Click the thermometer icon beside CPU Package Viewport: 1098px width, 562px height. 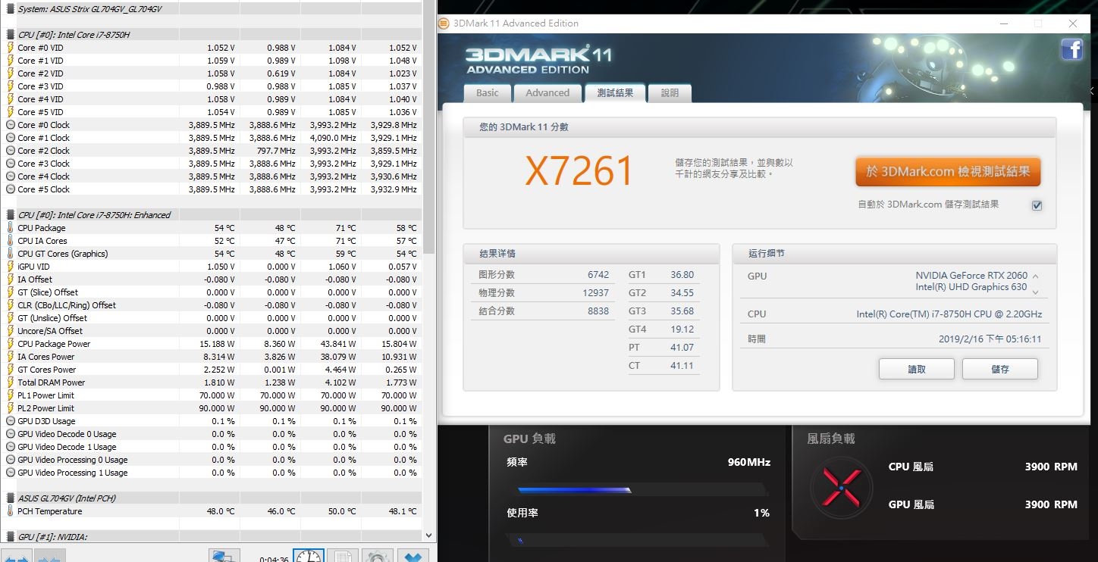tap(11, 228)
